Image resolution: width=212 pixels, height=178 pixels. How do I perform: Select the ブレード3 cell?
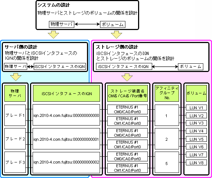(15, 162)
